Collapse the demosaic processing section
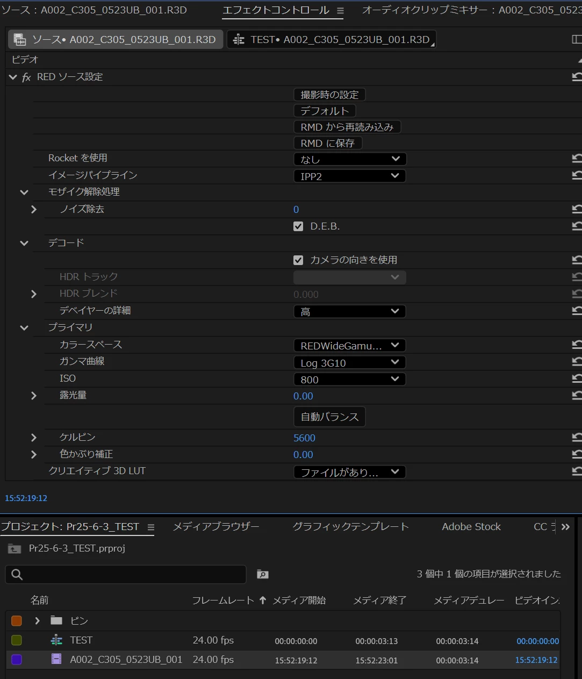The width and height of the screenshot is (582, 679). click(24, 192)
